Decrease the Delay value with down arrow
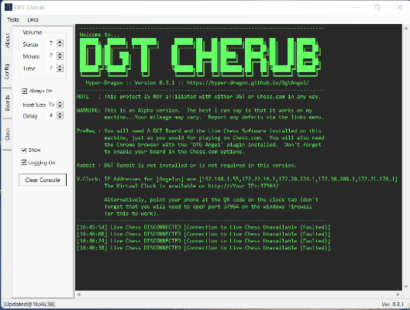 [x=60, y=117]
